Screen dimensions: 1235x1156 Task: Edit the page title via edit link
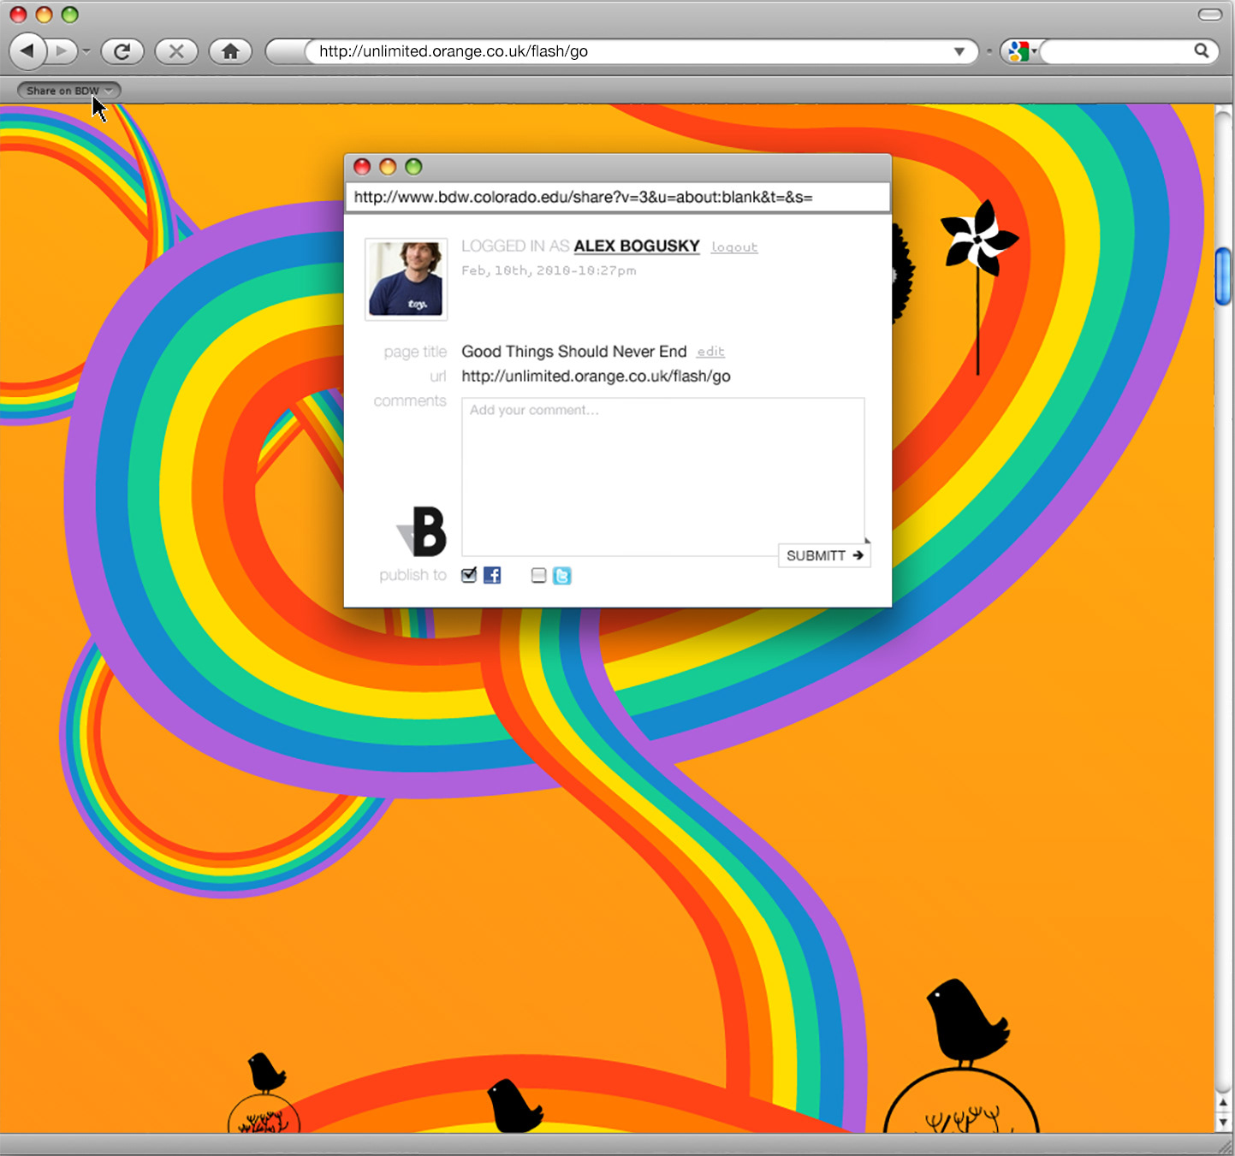pos(710,352)
